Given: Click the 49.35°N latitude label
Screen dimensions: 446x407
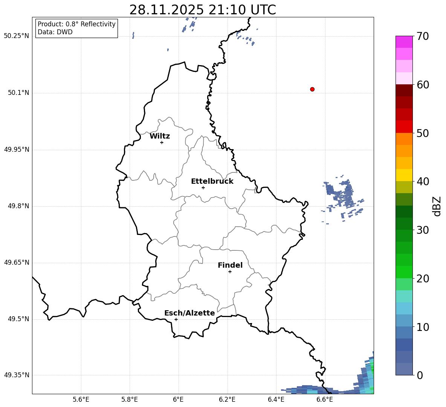Looking at the screenshot, I should click(17, 375).
